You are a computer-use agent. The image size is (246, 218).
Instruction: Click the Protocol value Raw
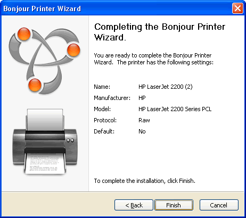point(144,120)
